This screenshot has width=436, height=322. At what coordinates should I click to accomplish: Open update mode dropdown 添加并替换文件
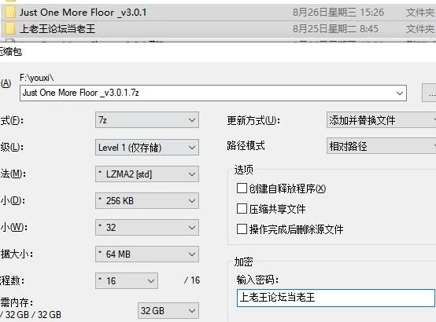click(381, 120)
